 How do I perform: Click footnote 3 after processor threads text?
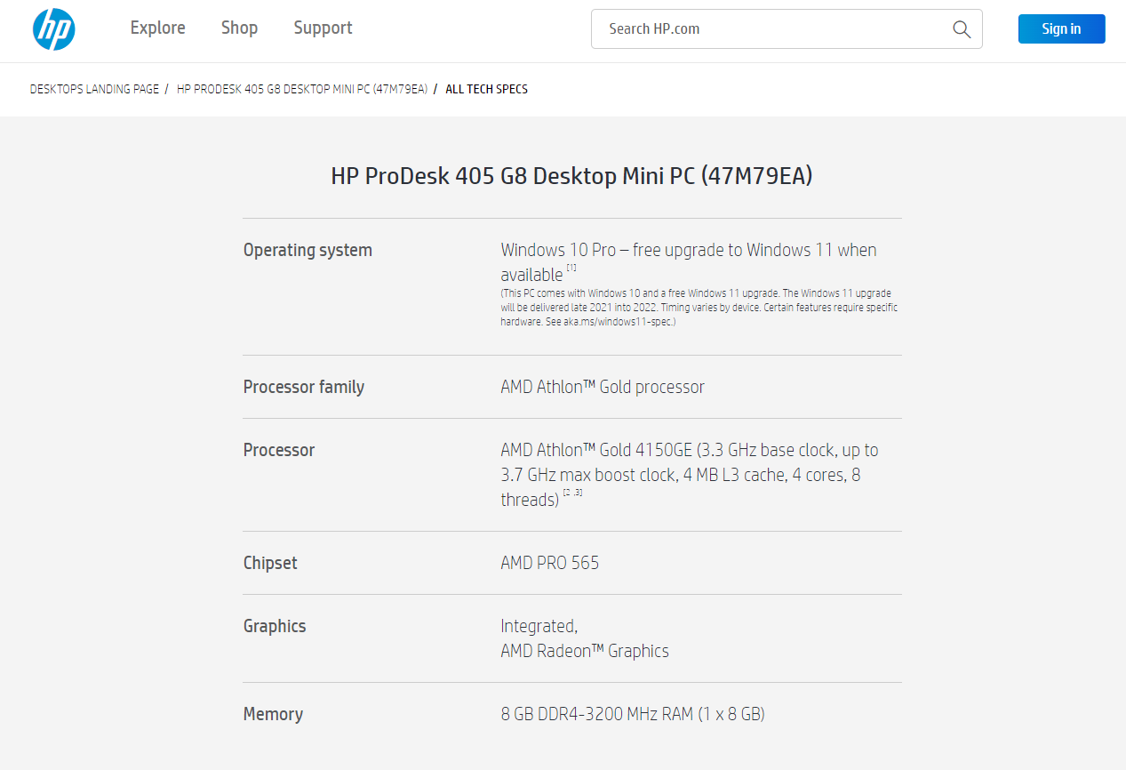pos(579,493)
